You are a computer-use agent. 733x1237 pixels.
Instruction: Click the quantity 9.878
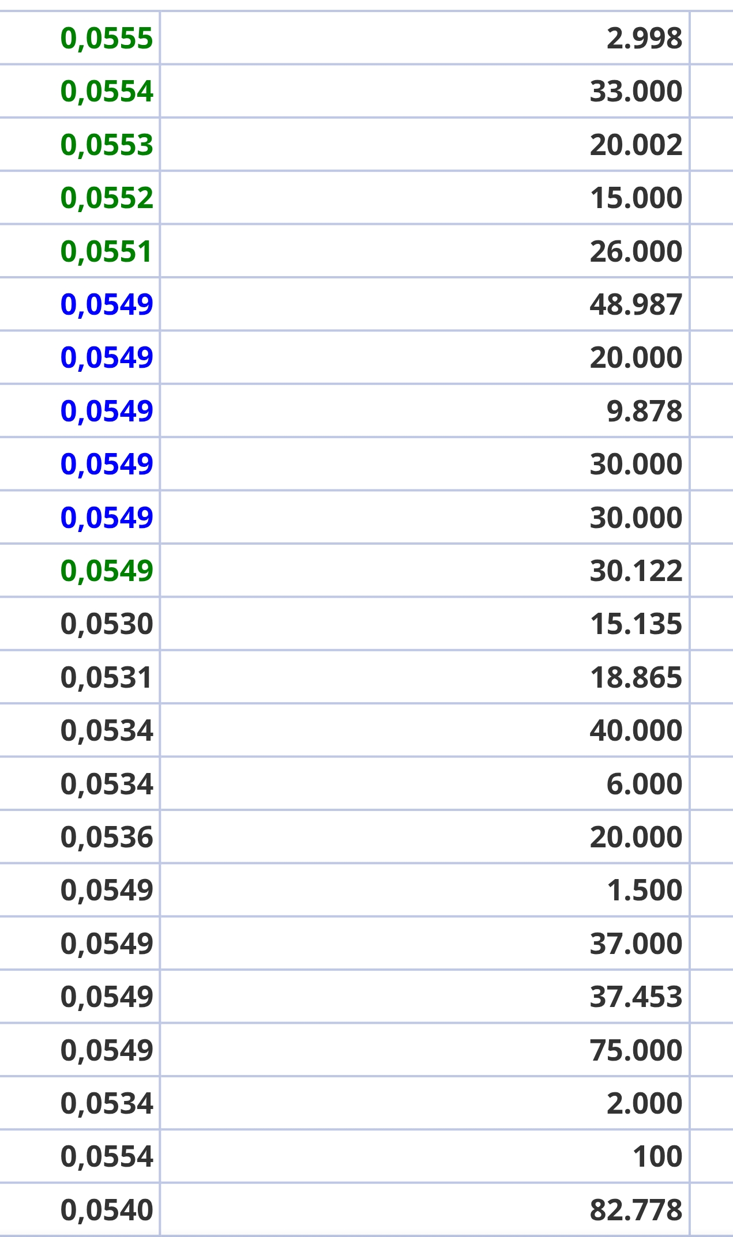[x=644, y=411]
